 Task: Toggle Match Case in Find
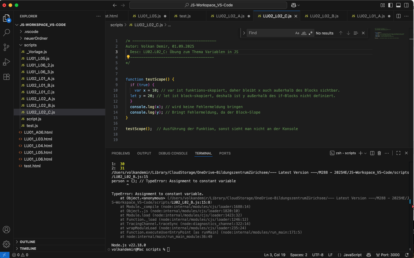[x=297, y=33]
